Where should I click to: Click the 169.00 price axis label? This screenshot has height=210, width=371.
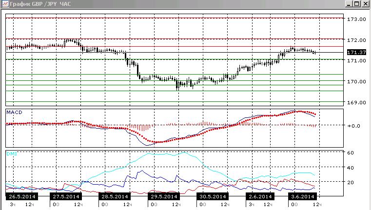tap(356, 103)
